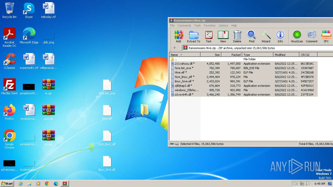Sort by the CRC32 column header
The width and height of the screenshot is (333, 187).
coord(308,55)
